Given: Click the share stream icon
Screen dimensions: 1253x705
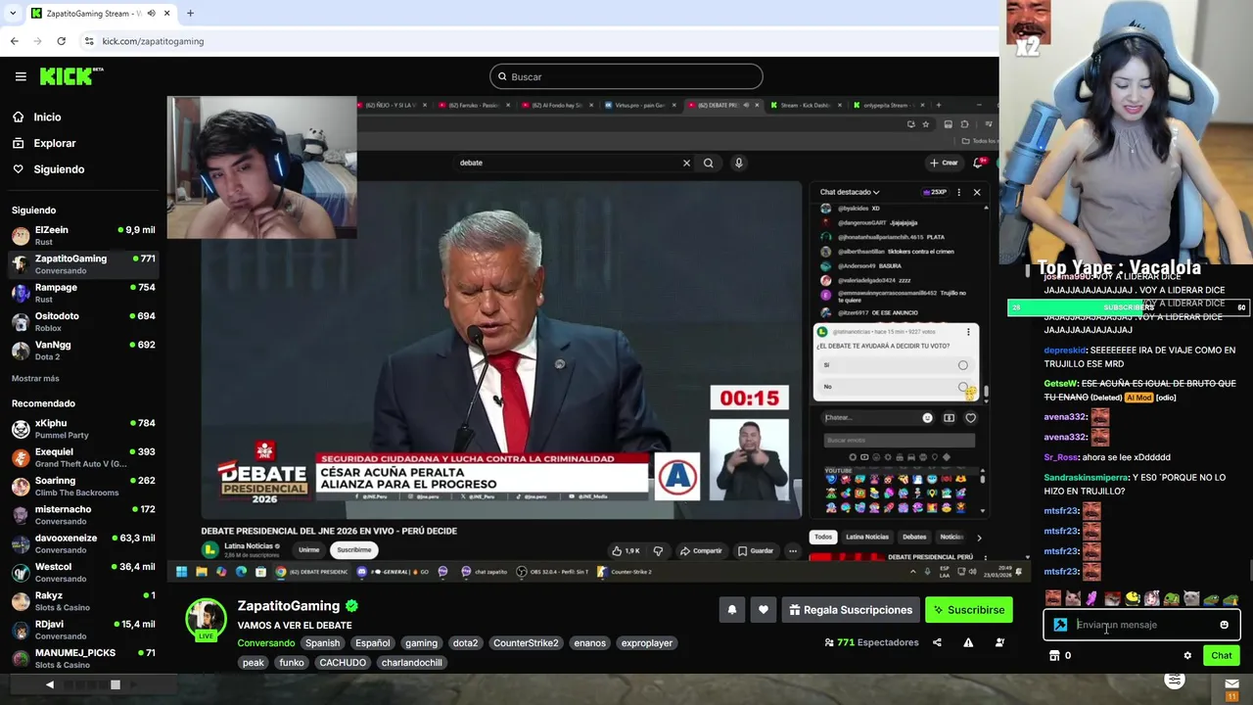Looking at the screenshot, I should click(x=937, y=642).
